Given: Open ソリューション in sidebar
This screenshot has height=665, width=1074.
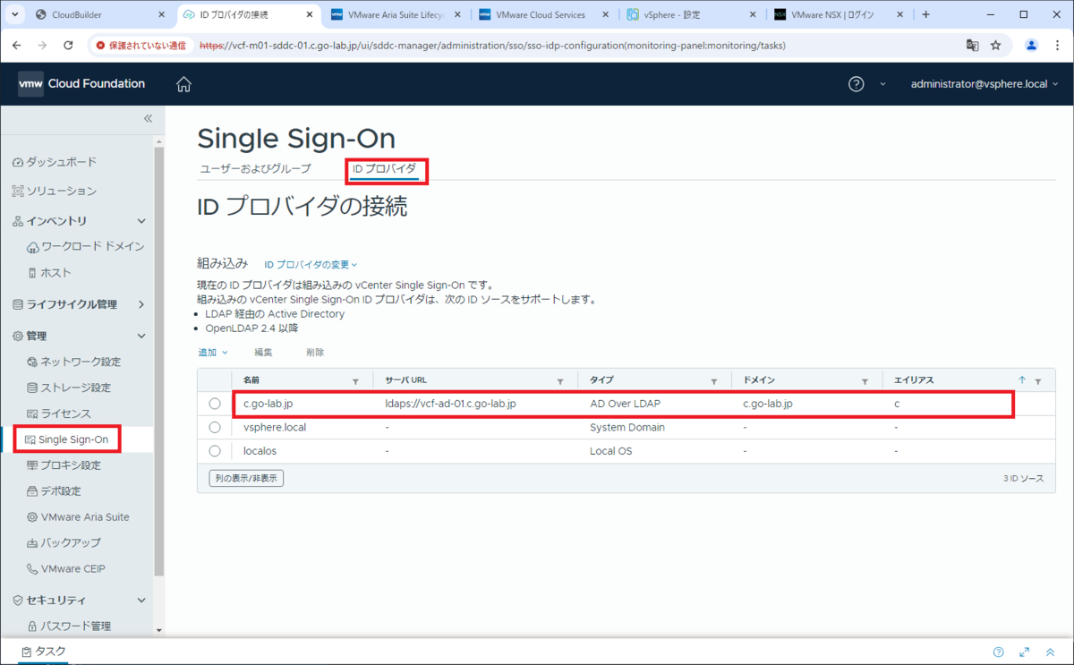Looking at the screenshot, I should coord(55,191).
